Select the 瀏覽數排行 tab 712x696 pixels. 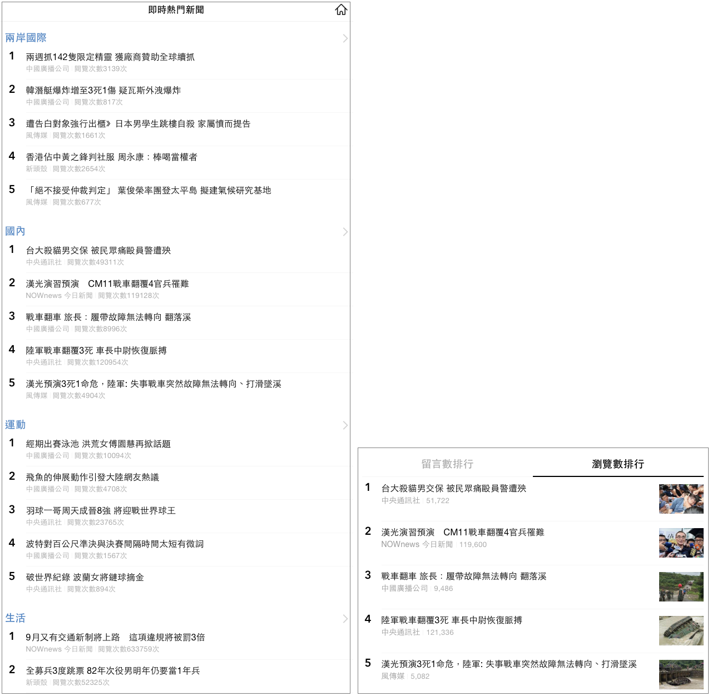tap(617, 464)
